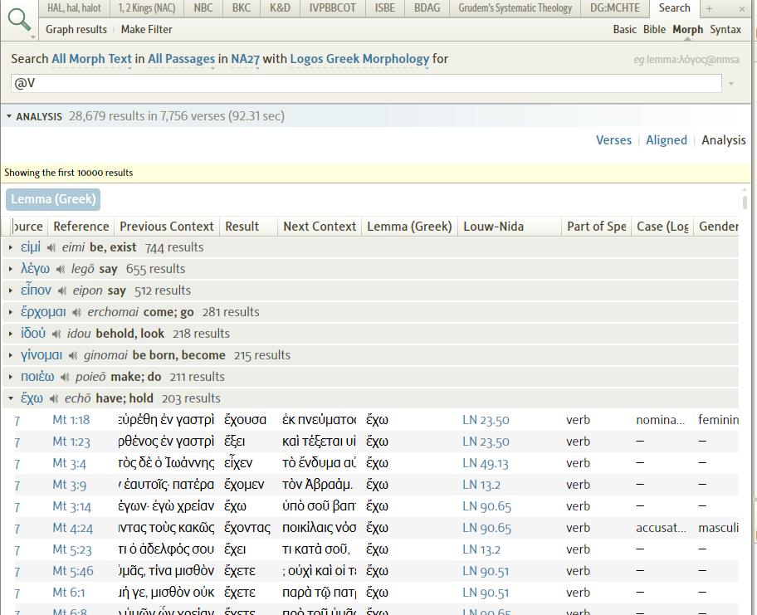
Task: Play pronunciation audio for εἰμί
Action: pos(51,247)
